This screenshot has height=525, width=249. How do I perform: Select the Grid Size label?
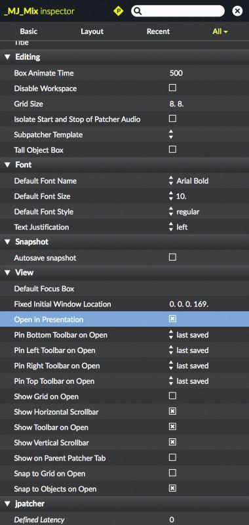tap(28, 104)
